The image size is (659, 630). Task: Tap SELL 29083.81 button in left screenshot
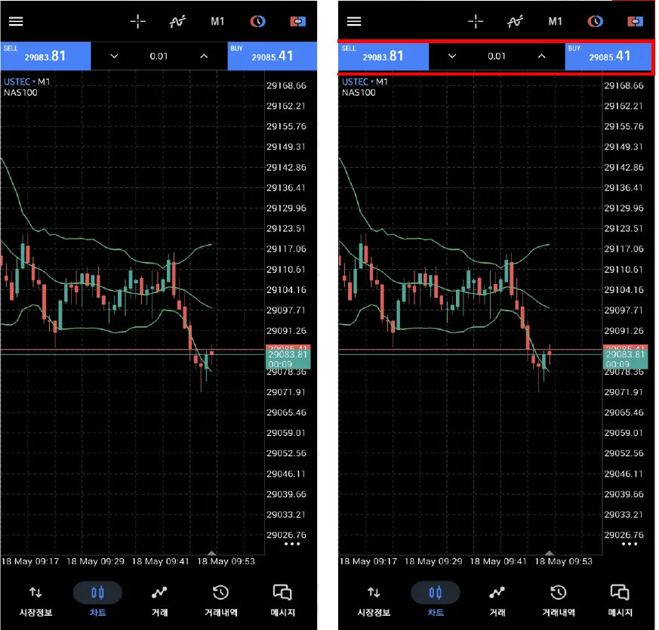[x=45, y=56]
